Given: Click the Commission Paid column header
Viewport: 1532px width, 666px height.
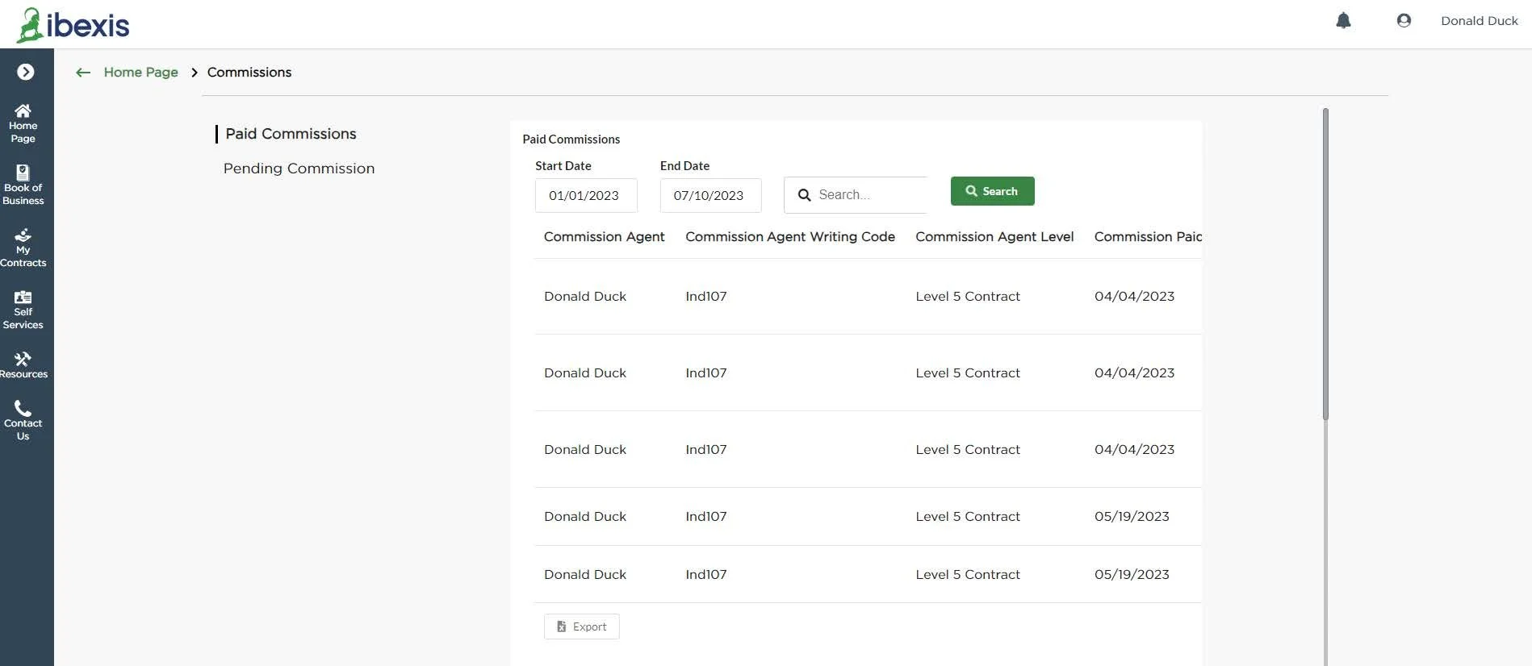Looking at the screenshot, I should [x=1148, y=237].
